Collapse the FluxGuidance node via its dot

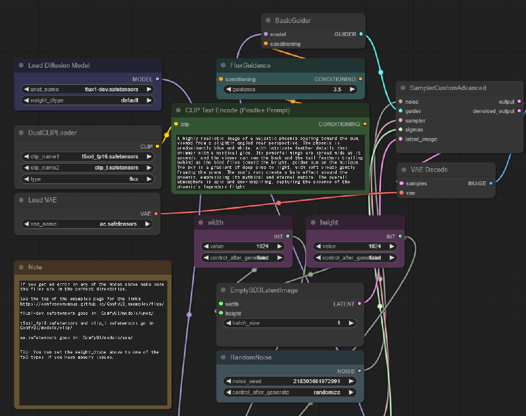point(223,65)
